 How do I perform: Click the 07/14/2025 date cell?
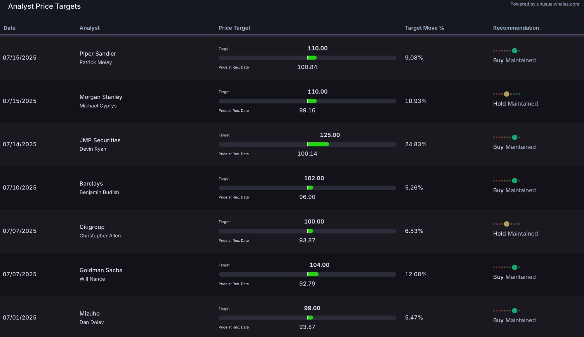20,144
